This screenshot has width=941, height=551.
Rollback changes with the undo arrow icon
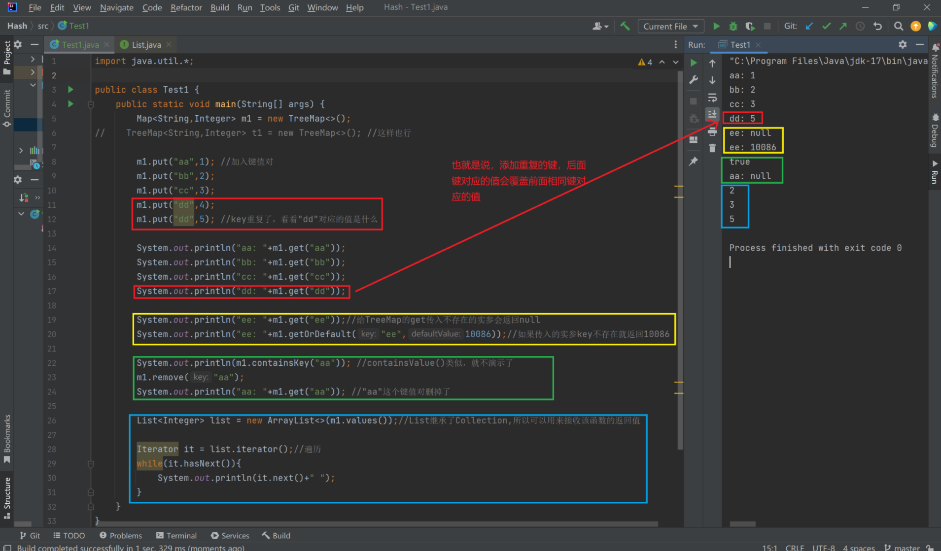coord(877,26)
